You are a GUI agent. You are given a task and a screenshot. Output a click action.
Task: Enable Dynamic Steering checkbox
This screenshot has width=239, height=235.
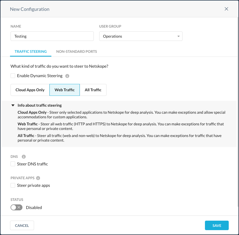13,76
